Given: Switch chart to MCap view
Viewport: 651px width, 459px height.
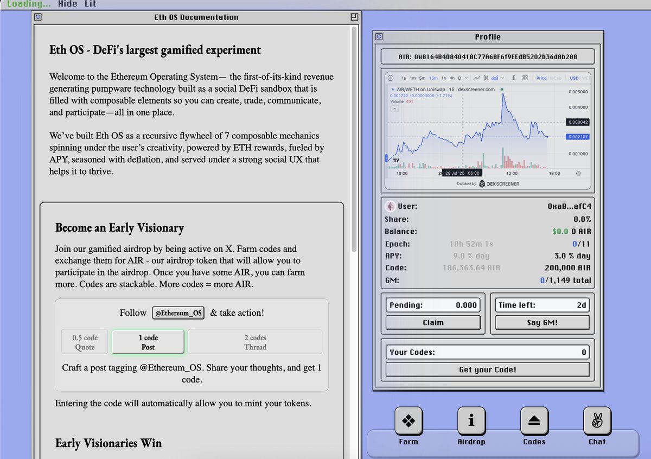Looking at the screenshot, I should click(x=556, y=78).
